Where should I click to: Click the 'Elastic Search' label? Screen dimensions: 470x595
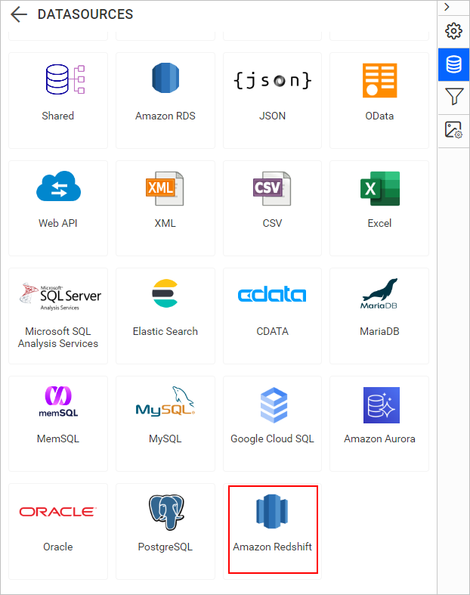[x=165, y=331]
